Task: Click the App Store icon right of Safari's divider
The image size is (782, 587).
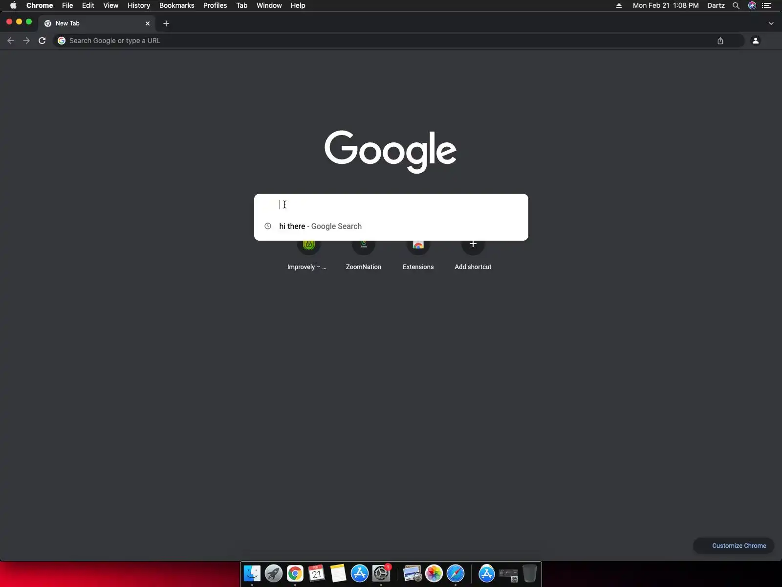Action: (487, 573)
